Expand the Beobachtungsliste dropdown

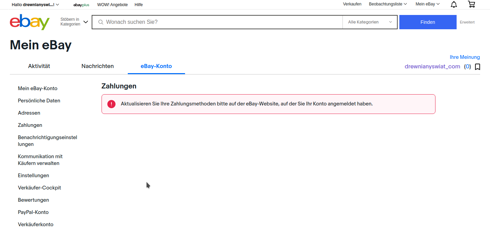[x=387, y=4]
